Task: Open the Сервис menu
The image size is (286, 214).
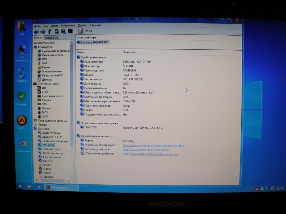Action: 82,25
